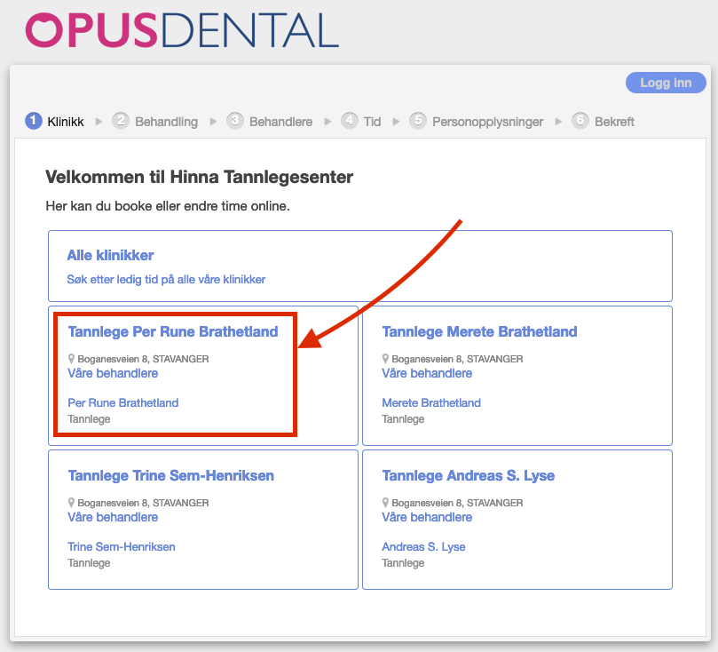Go to step 3 Behandlere
Viewport: 718px width, 652px height.
click(x=270, y=122)
